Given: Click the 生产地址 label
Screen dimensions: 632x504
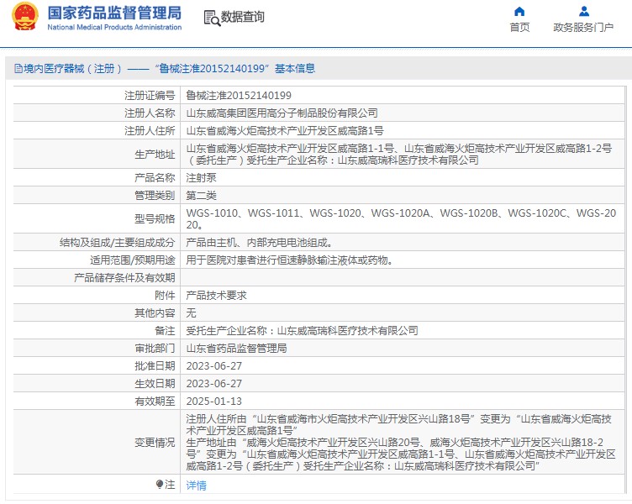Looking at the screenshot, I should pyautogui.click(x=155, y=155).
